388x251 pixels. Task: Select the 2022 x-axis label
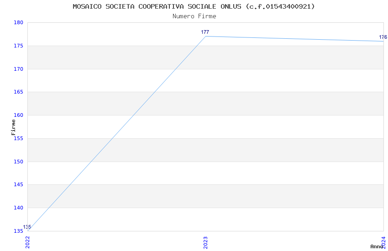(27, 242)
